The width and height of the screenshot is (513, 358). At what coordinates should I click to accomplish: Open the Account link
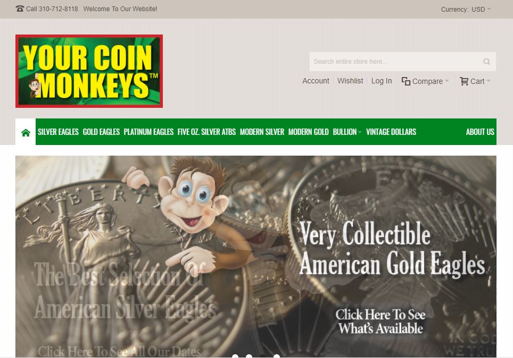[x=316, y=81]
